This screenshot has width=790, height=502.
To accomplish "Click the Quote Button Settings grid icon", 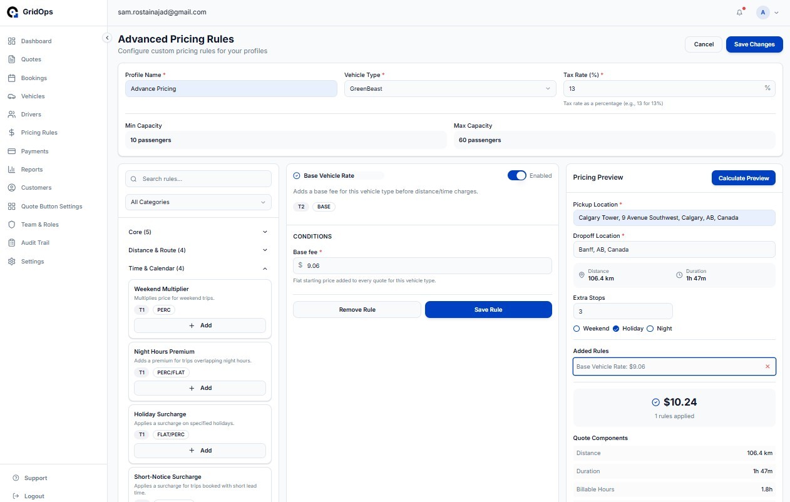I will [11, 207].
